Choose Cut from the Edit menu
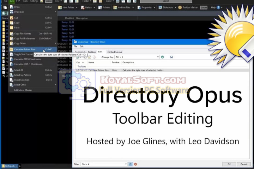Screen dimensions: 254x169 pyautogui.click(x=33, y=18)
